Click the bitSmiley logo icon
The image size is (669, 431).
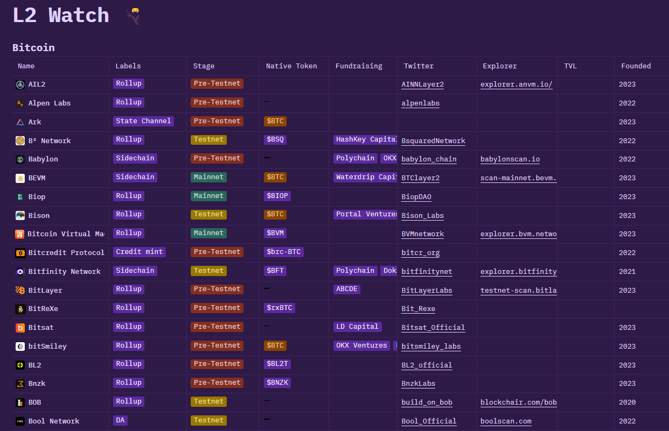tap(20, 347)
